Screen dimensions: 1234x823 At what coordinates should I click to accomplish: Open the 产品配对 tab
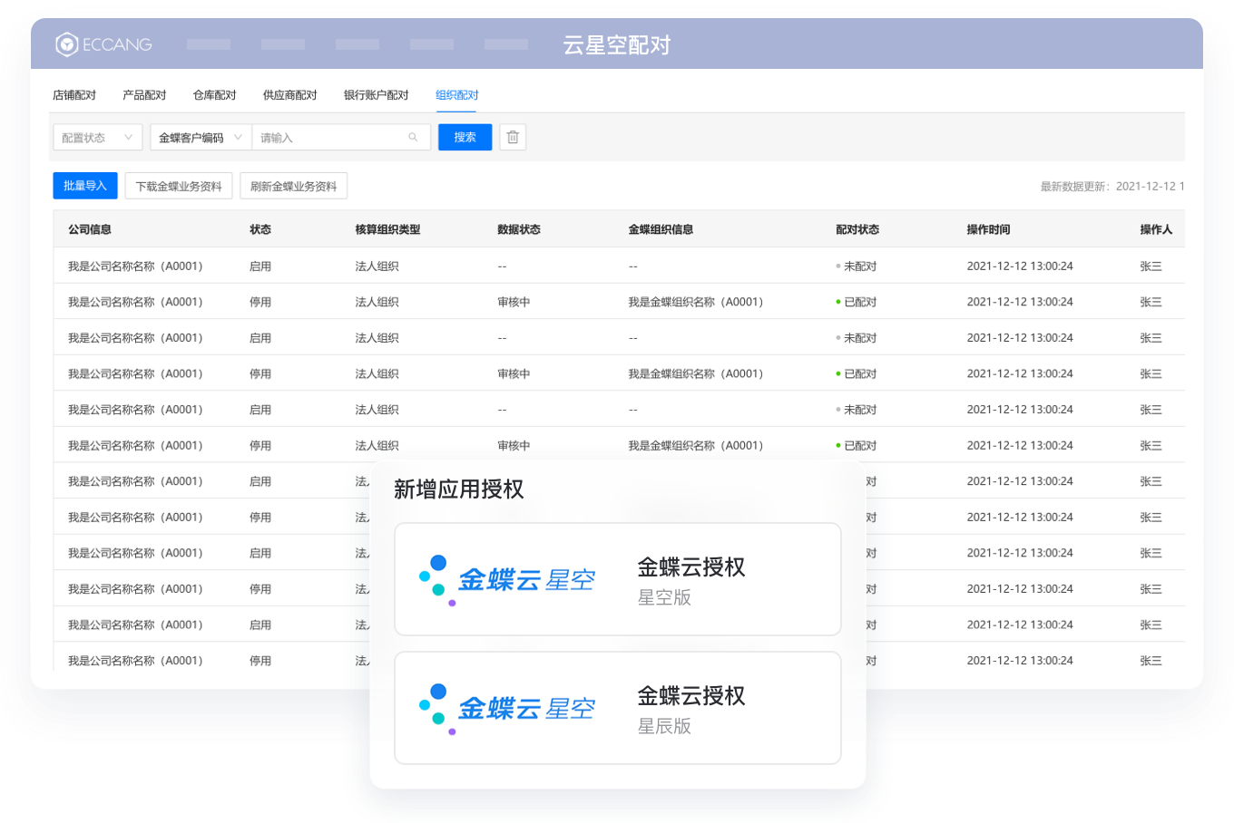click(x=144, y=95)
